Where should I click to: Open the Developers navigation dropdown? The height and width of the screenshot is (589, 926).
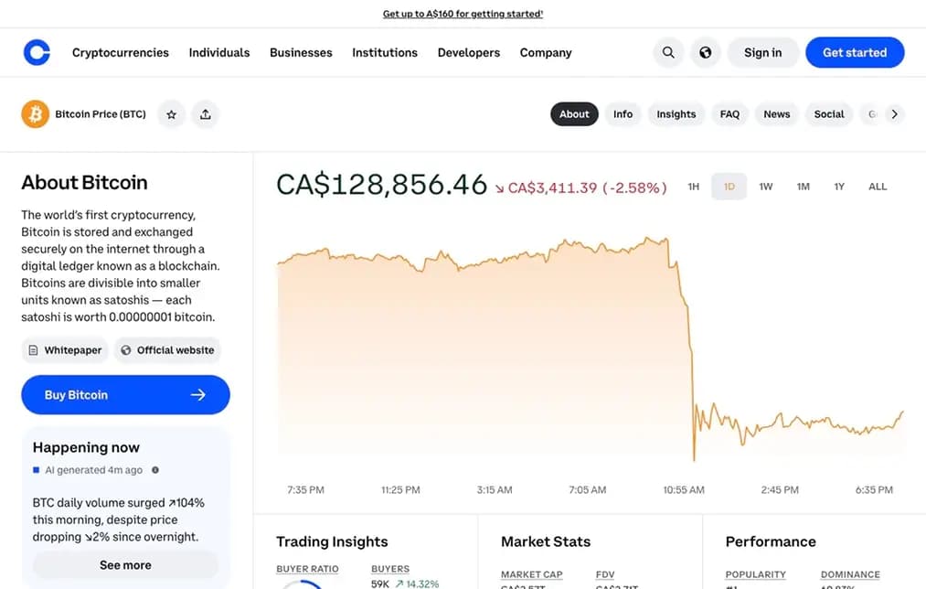coord(468,52)
